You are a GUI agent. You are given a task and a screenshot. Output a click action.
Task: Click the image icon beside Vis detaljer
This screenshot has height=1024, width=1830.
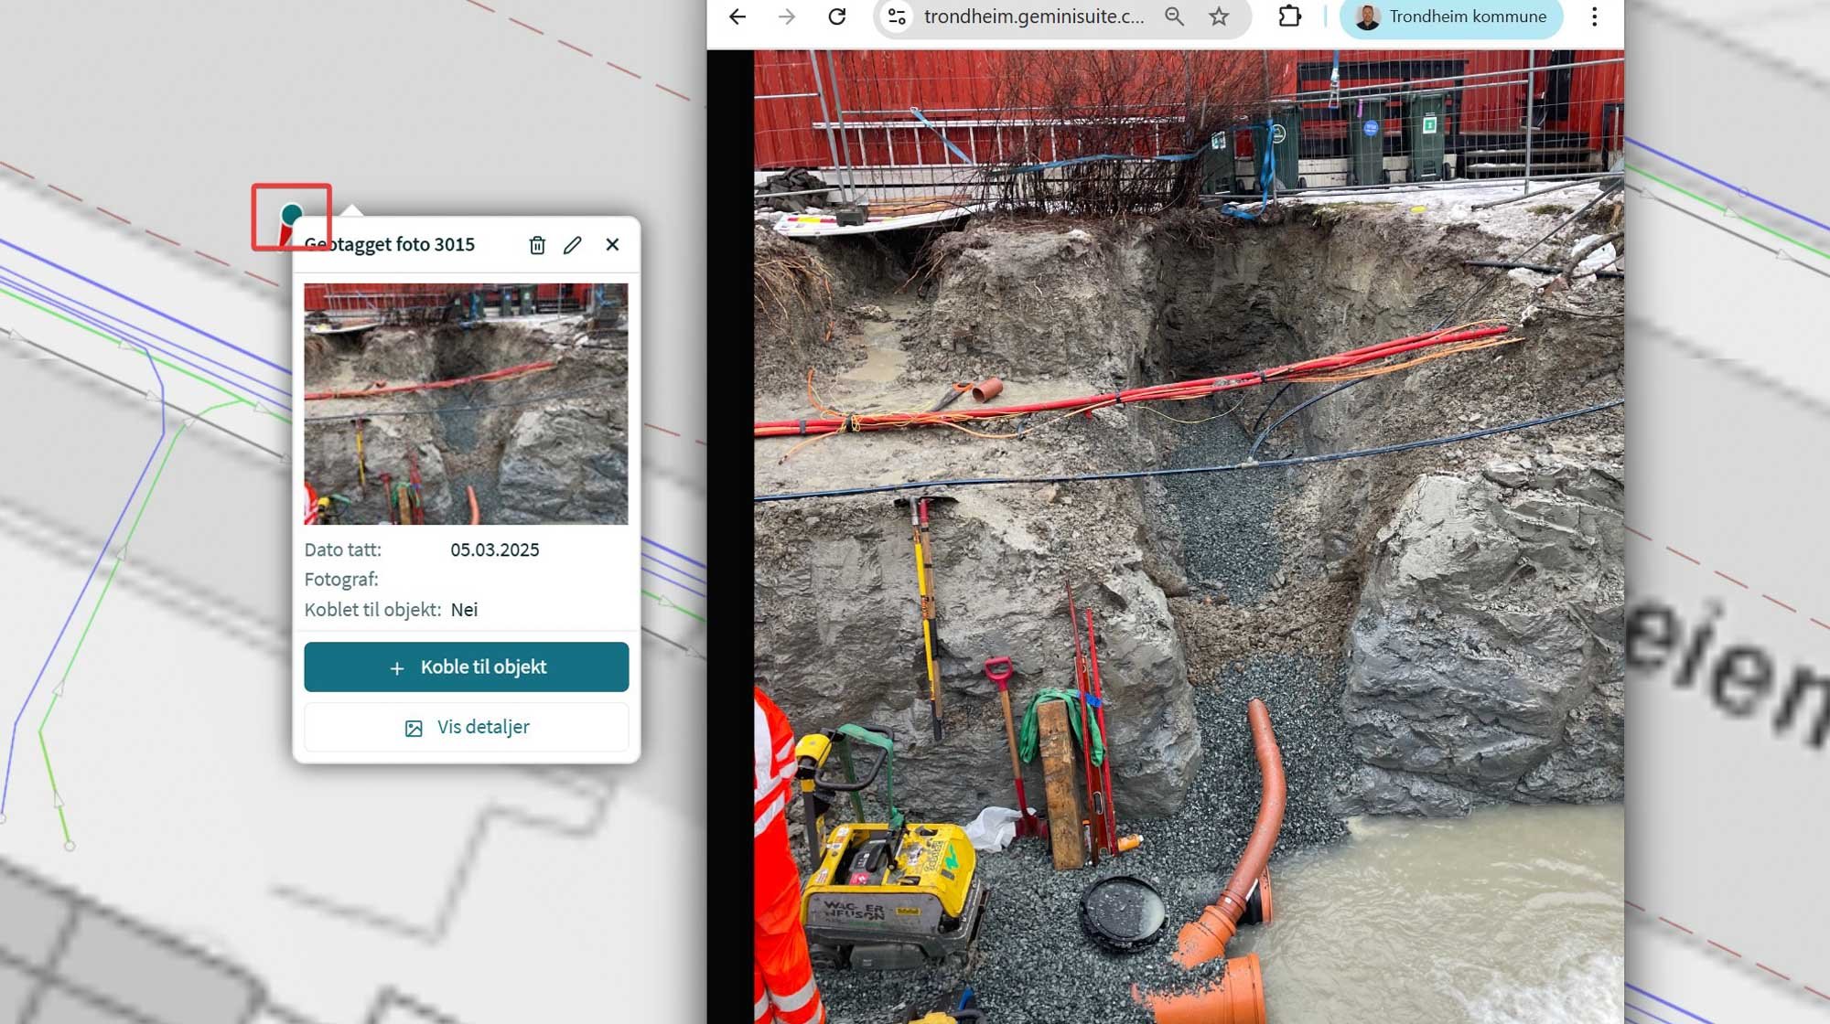point(414,727)
